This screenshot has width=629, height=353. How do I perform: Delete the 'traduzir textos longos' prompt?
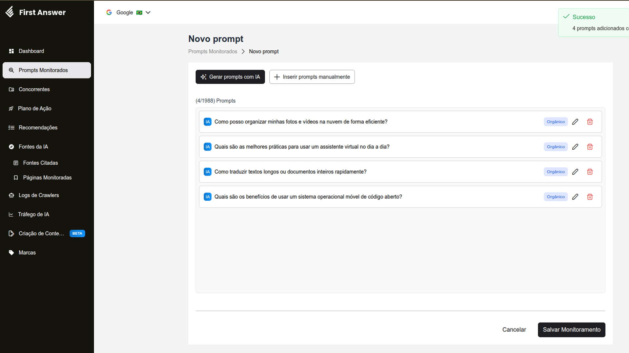pos(590,172)
